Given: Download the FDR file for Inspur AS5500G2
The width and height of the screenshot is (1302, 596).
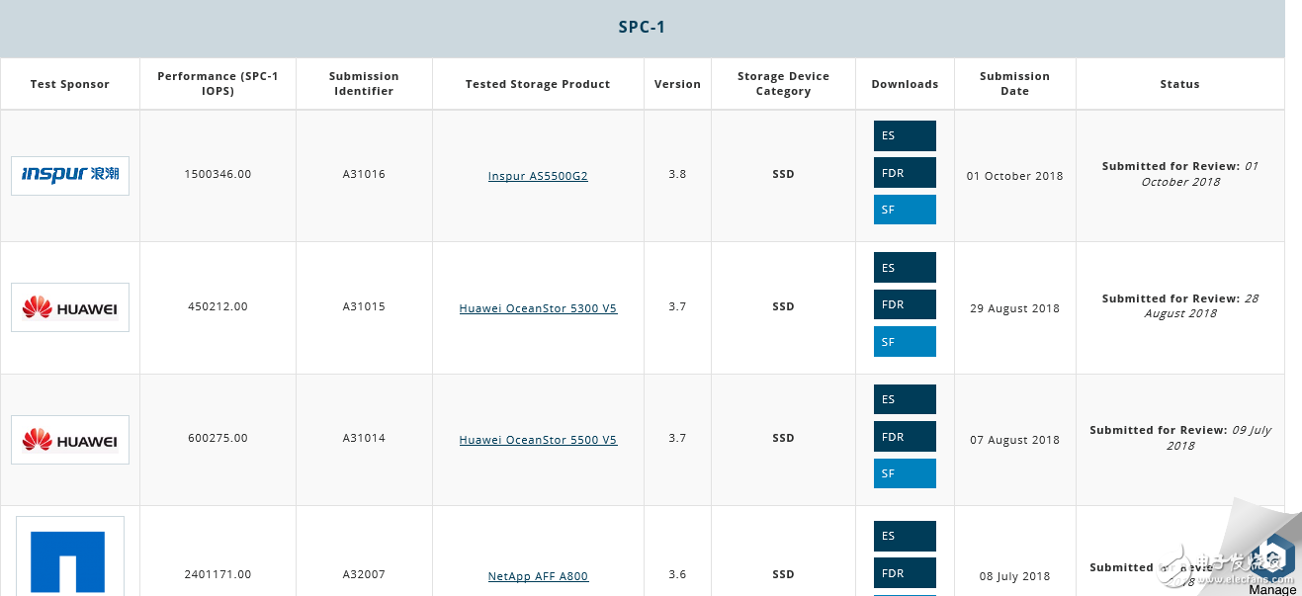Looking at the screenshot, I should coord(904,173).
